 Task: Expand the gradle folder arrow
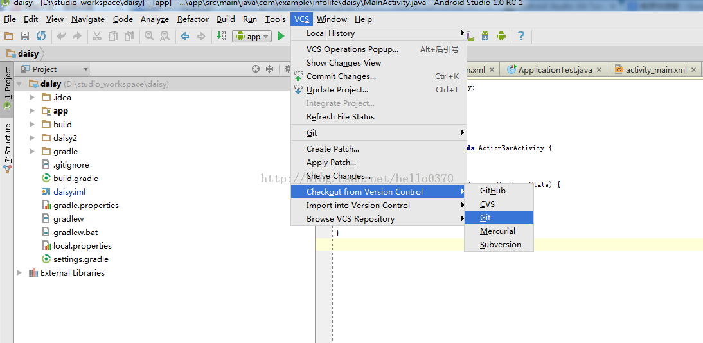(x=32, y=151)
